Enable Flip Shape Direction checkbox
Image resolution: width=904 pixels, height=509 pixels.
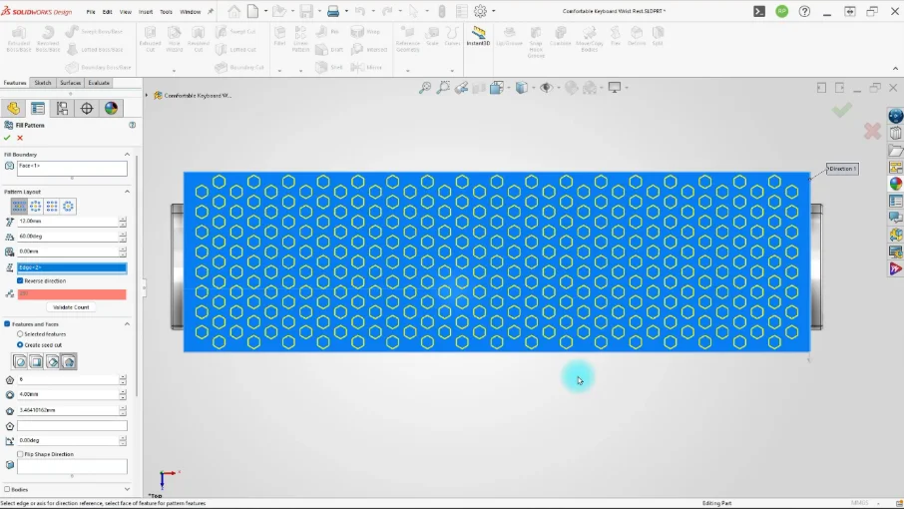coord(20,454)
